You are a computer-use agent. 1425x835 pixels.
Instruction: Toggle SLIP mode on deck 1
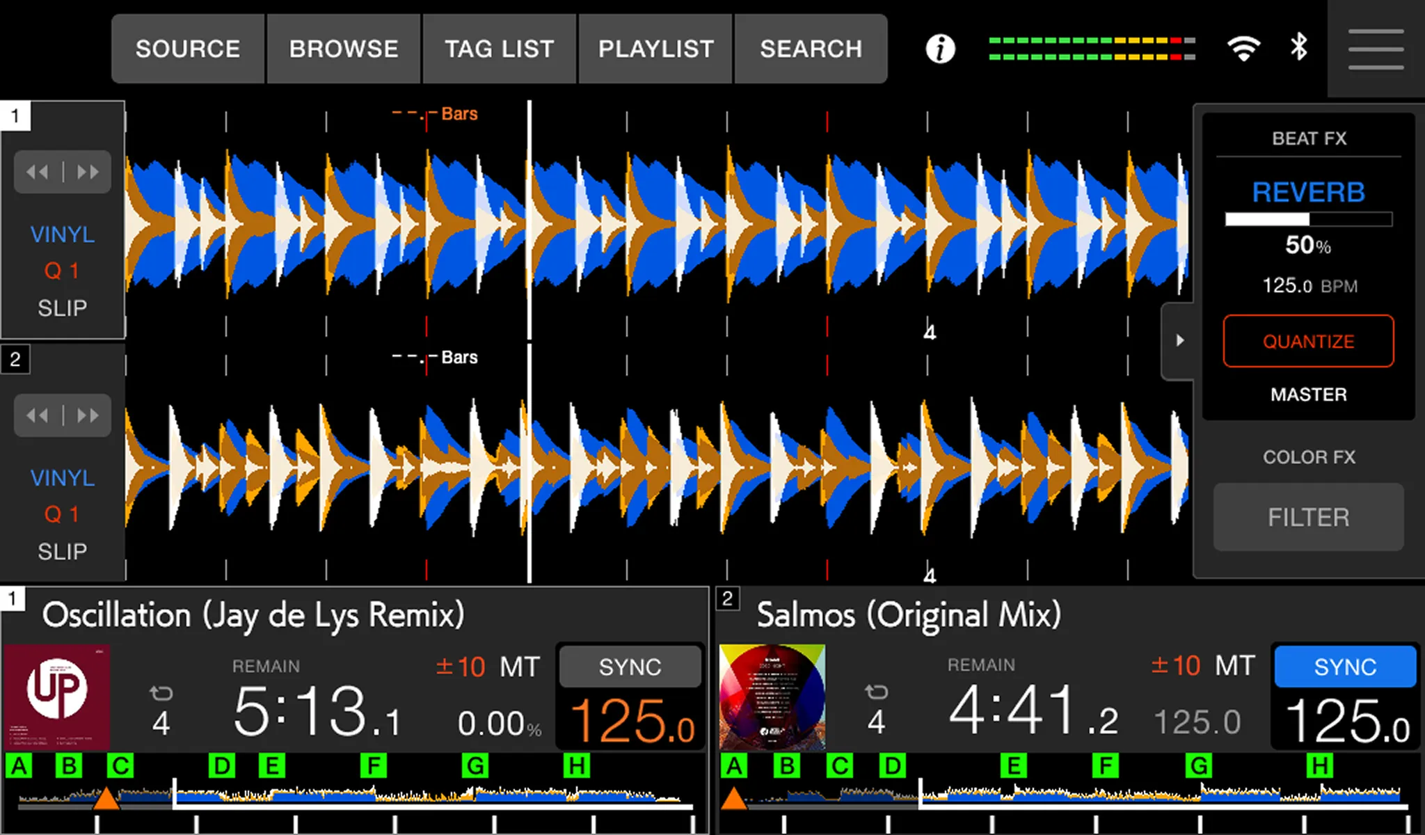(63, 308)
